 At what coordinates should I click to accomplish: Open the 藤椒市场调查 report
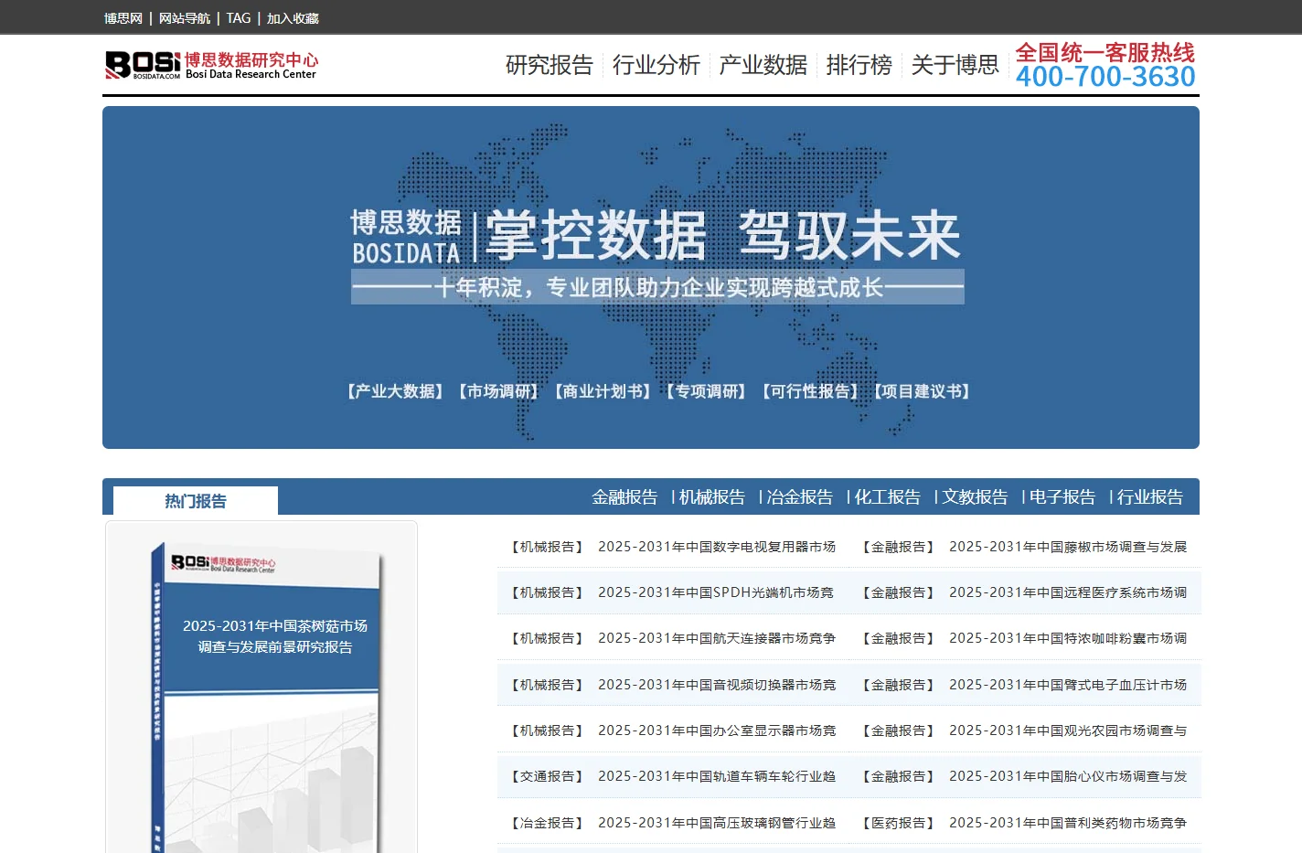[1068, 547]
